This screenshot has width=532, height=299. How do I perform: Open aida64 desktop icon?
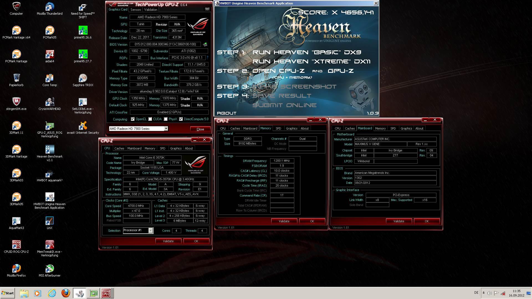pos(50,56)
